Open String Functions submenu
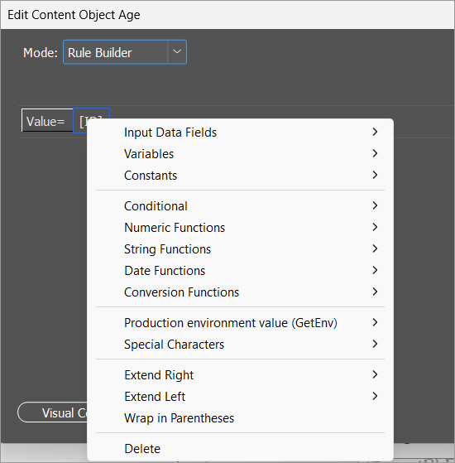Screen dimensions: 455x463 pos(241,249)
